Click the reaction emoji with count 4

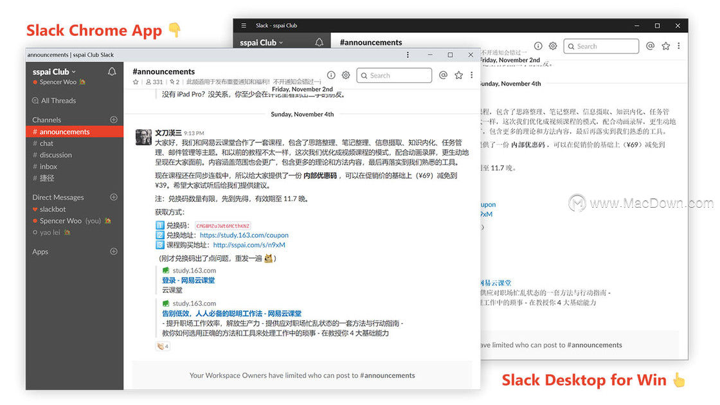click(x=163, y=346)
